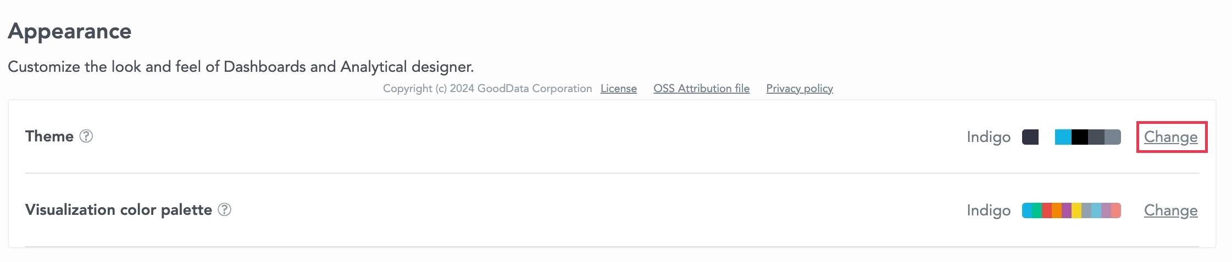Click the Visualization color palette help icon
Image resolution: width=1232 pixels, height=262 pixels.
coord(225,209)
